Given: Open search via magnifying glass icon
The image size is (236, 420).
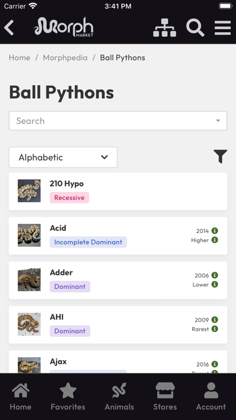Looking at the screenshot, I should 195,28.
